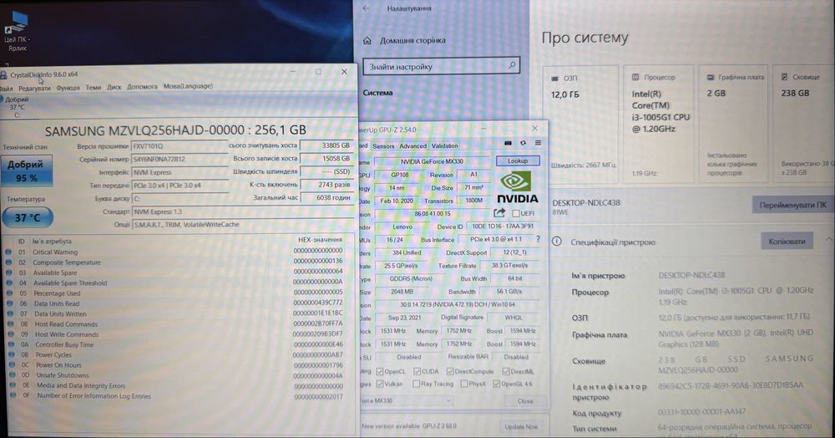Image resolution: width=835 pixels, height=438 pixels.
Task: Click the back arrow in Settings window
Action: (x=366, y=8)
